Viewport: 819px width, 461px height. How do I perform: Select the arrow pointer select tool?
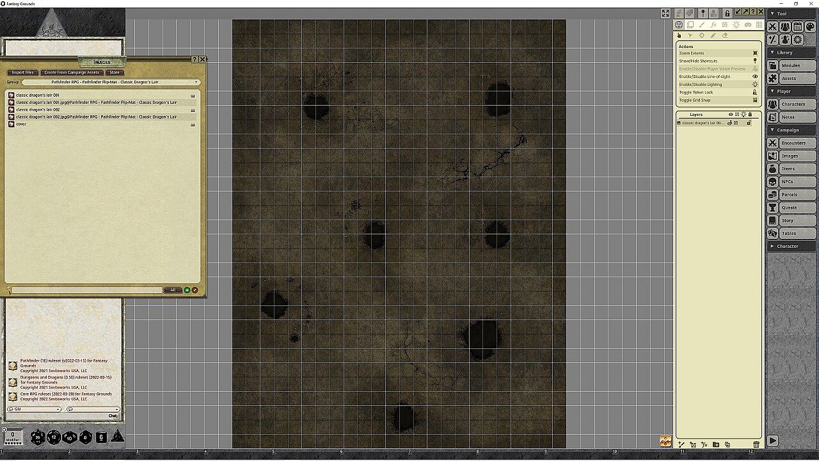(690, 36)
